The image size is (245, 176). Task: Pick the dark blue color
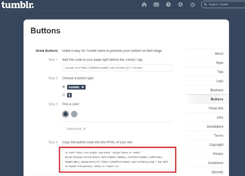(65, 114)
